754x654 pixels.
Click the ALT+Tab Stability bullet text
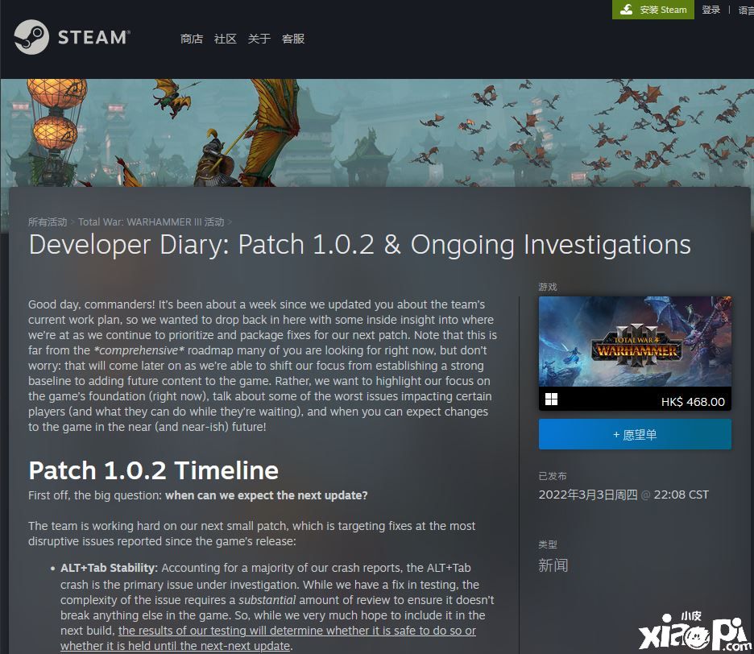(x=110, y=568)
